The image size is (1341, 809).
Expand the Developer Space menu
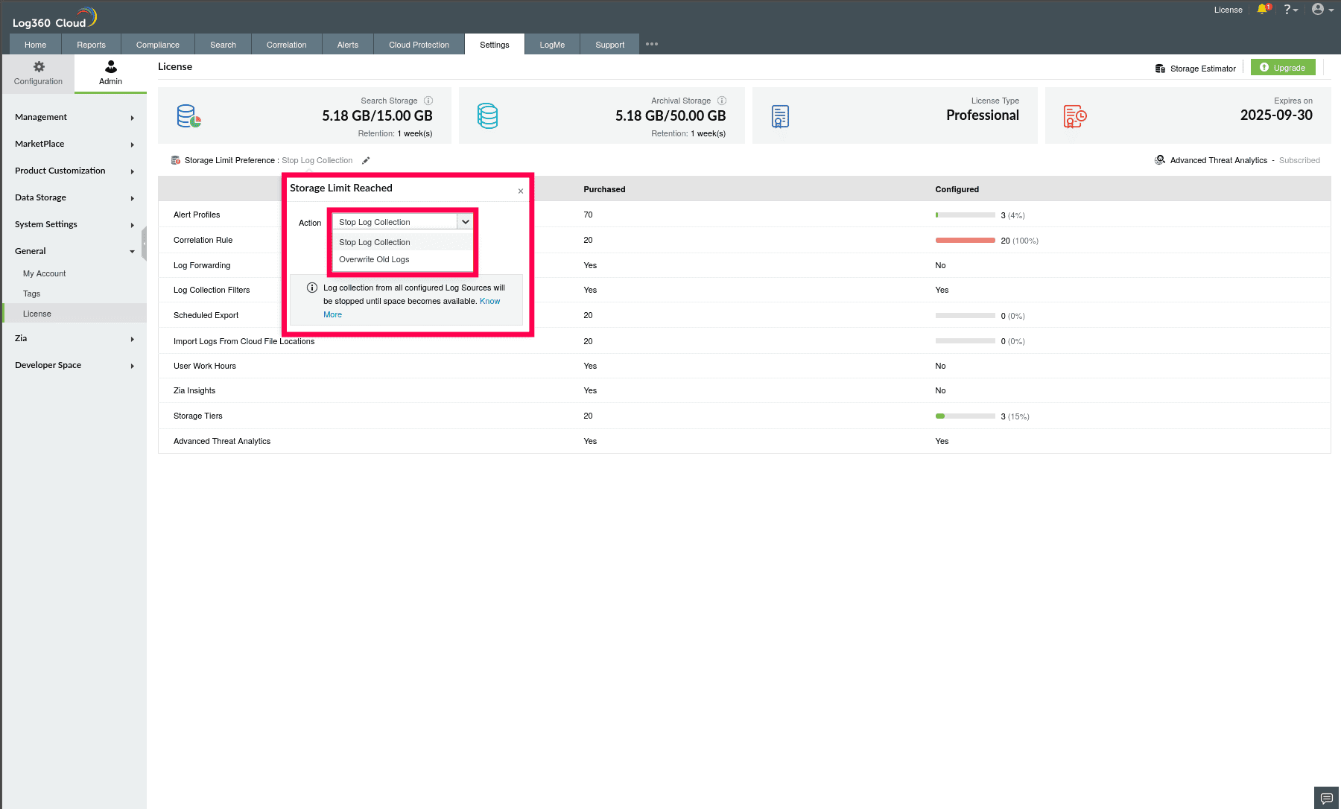tap(74, 365)
